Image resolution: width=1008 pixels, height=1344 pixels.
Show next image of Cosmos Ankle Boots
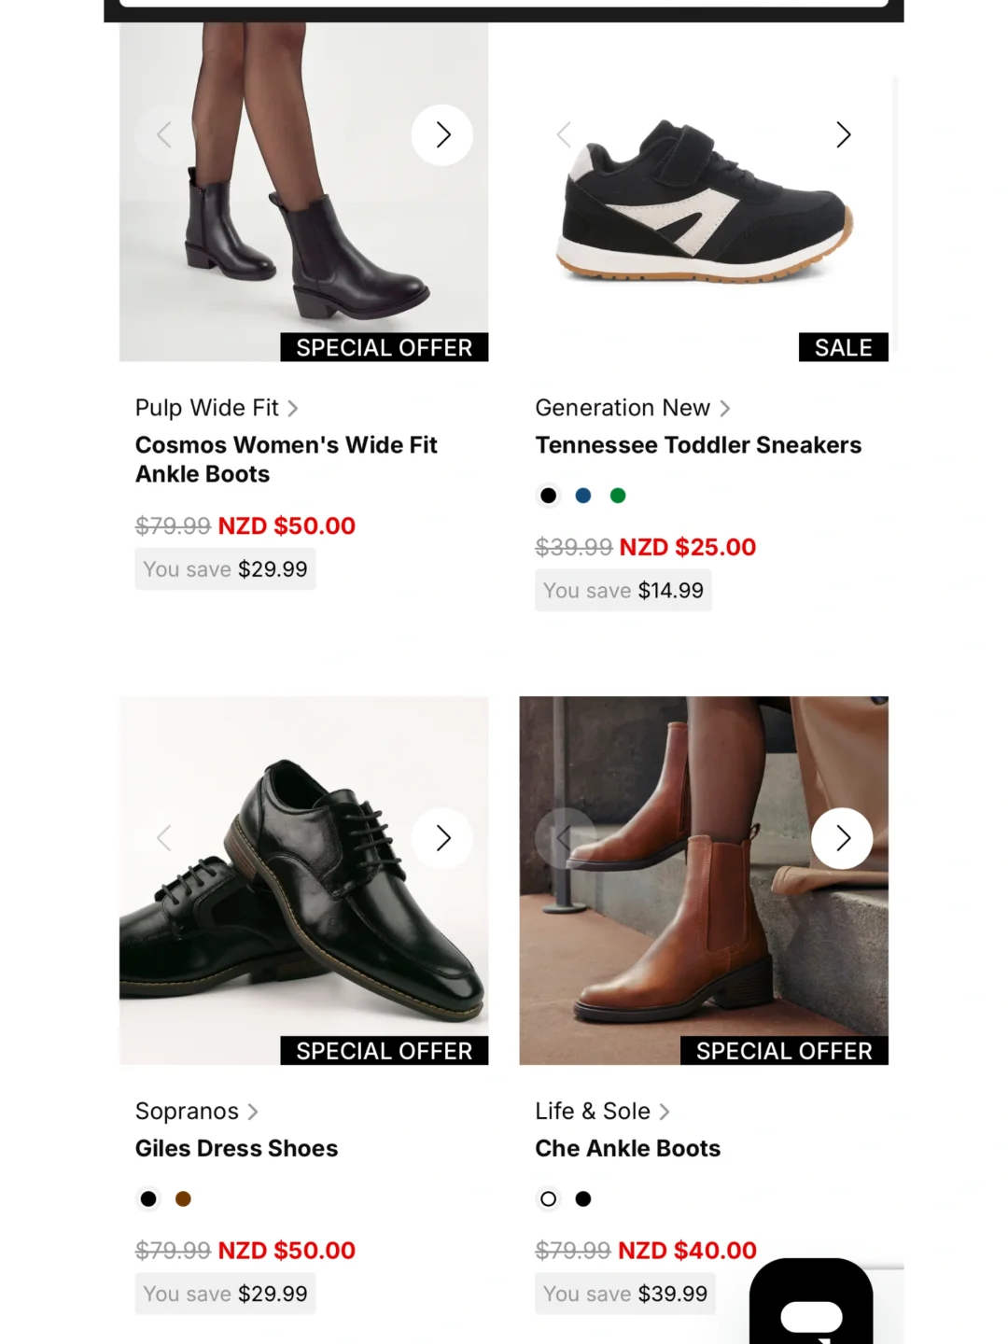click(x=441, y=135)
